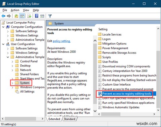161x127 pixels.
Task: Expand Software Settings under Computer Configuration
Action: [8, 31]
